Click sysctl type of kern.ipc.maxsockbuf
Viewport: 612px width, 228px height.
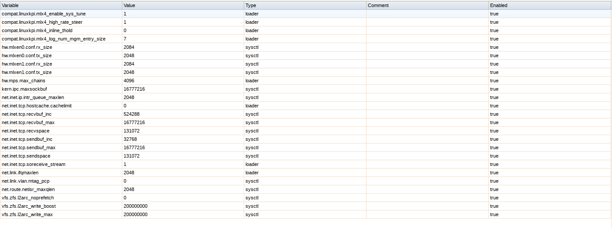click(252, 89)
